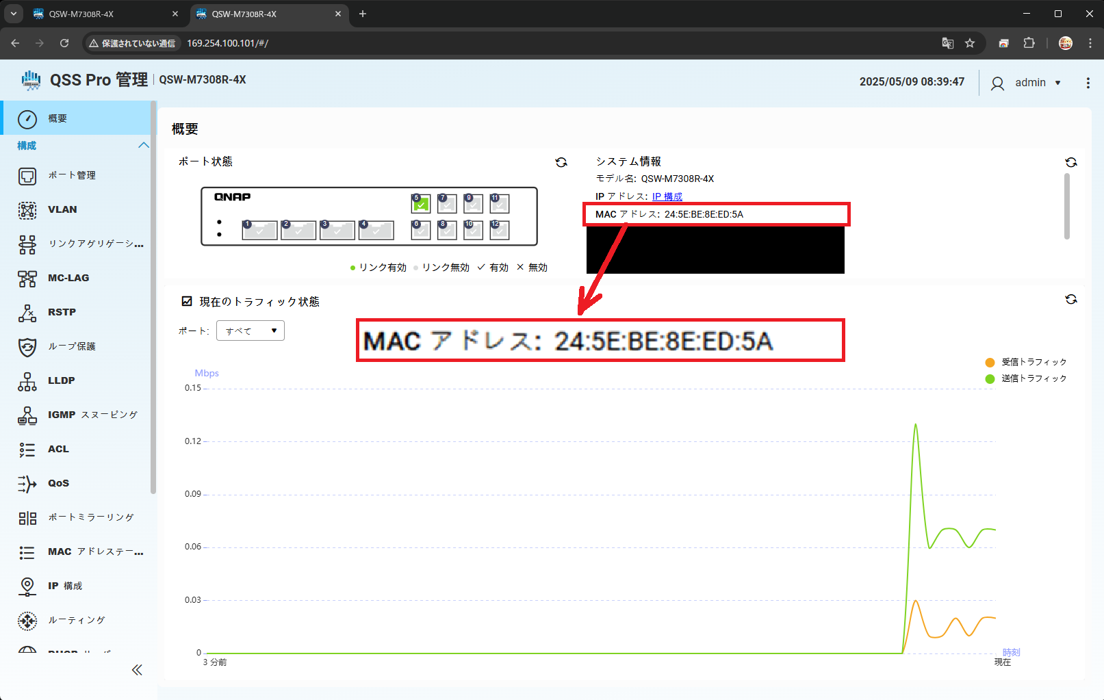Open browser extensions puzzle icon
This screenshot has width=1104, height=700.
[1029, 43]
